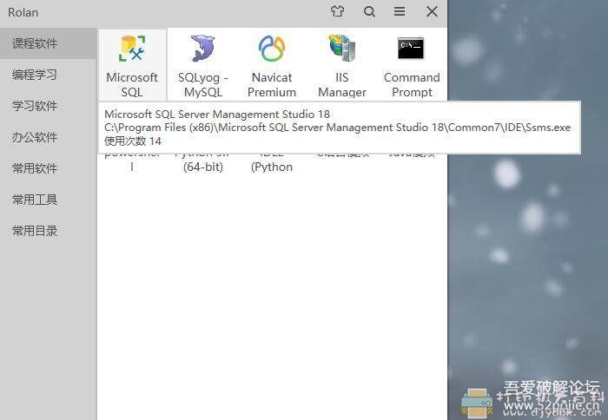This screenshot has width=608, height=420.
Task: Launch the SQLyog - MySQL shortcut
Action: 202,65
